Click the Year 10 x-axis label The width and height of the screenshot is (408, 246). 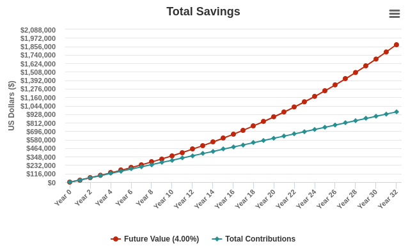click(x=164, y=199)
